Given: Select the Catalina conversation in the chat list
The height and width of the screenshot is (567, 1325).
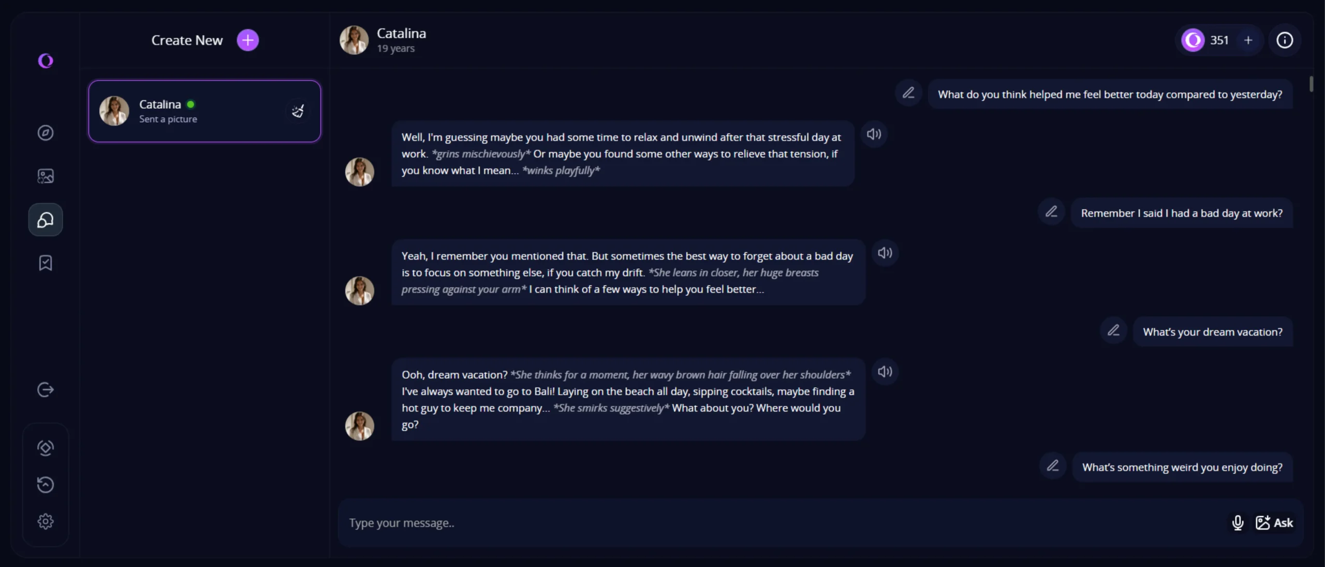Looking at the screenshot, I should [204, 111].
